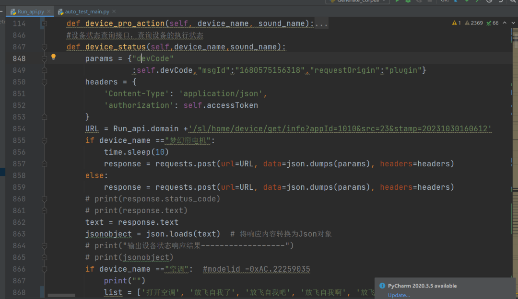518x299 pixels.
Task: Click the green typo checkmark showing 66
Action: click(489, 23)
